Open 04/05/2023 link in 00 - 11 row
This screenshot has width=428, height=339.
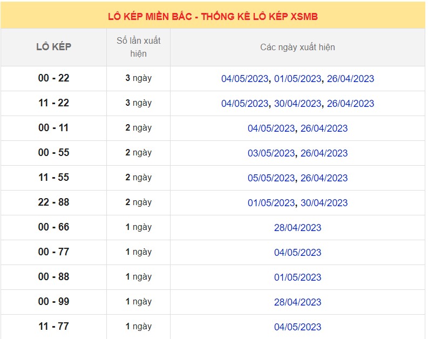click(x=271, y=128)
